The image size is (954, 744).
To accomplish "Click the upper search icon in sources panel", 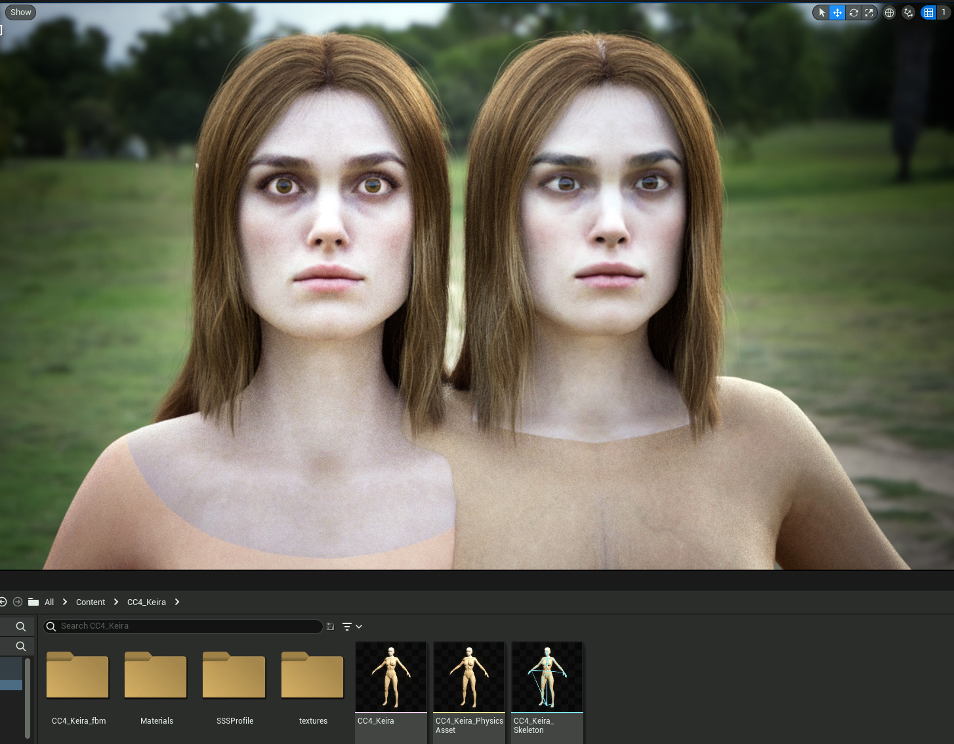I will (x=21, y=627).
